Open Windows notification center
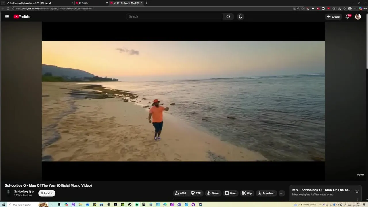Viewport: 368px width, 207px height. coord(364,204)
